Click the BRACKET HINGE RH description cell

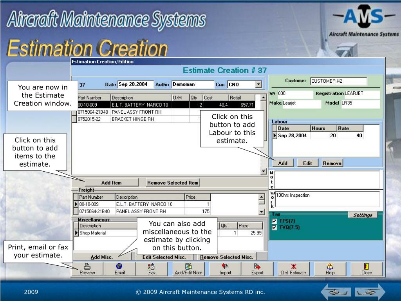point(141,119)
